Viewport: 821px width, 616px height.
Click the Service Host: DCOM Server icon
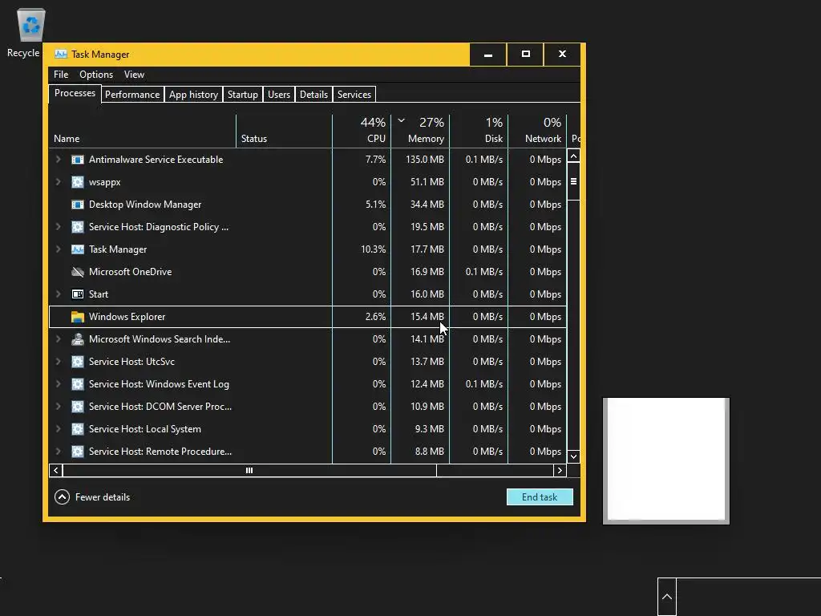78,407
